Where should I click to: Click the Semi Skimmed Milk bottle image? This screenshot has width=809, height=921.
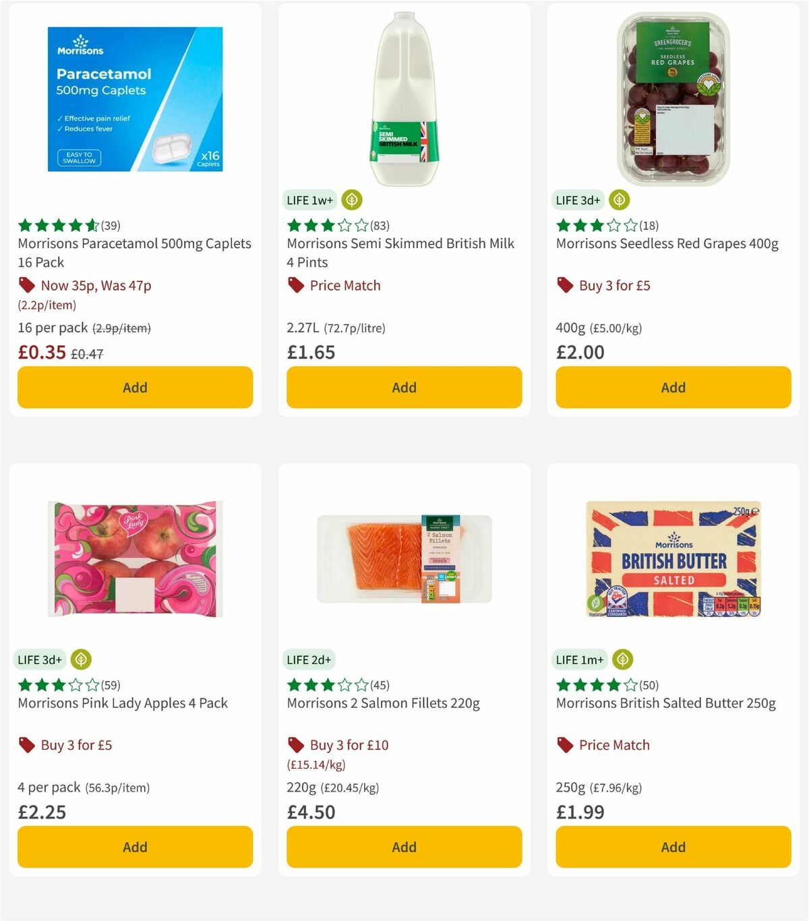[x=404, y=98]
